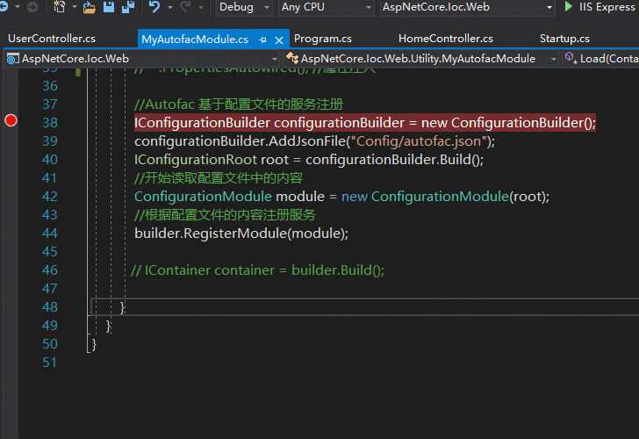Click AddJsonFile method name on line 39
This screenshot has width=639, height=439.
(307, 141)
